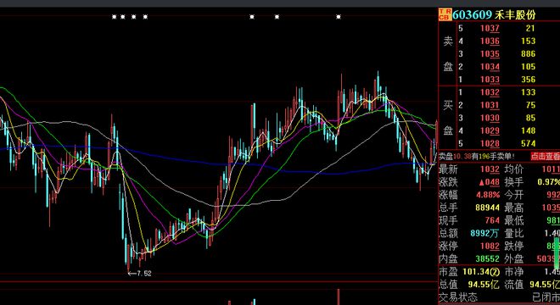This screenshot has height=305, width=560.
Task: Click the fifth white info marker above chart
Action: pos(252,17)
